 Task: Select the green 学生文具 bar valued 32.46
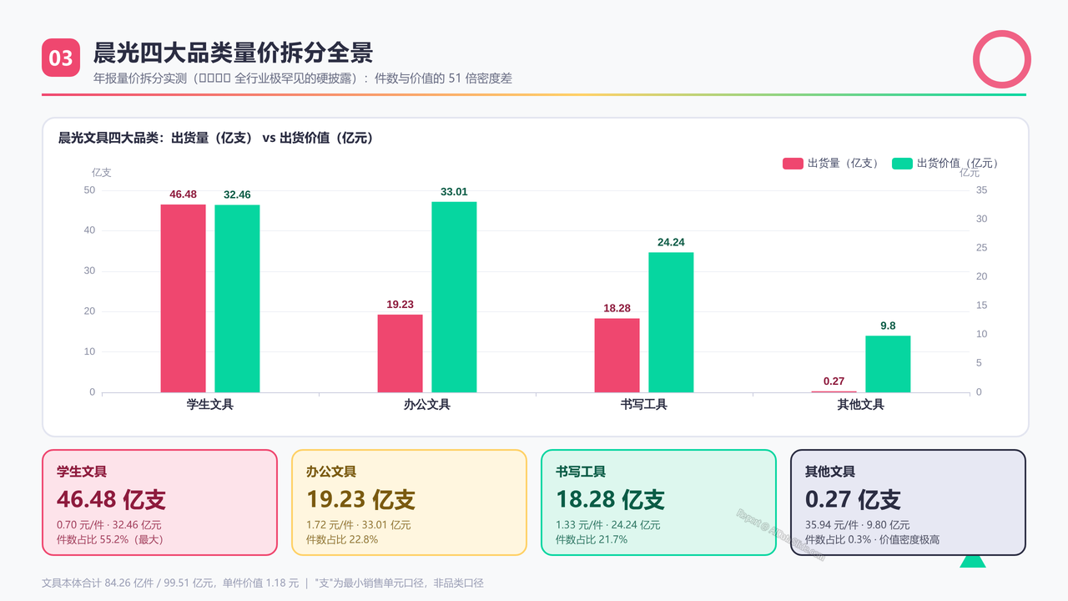pyautogui.click(x=237, y=299)
